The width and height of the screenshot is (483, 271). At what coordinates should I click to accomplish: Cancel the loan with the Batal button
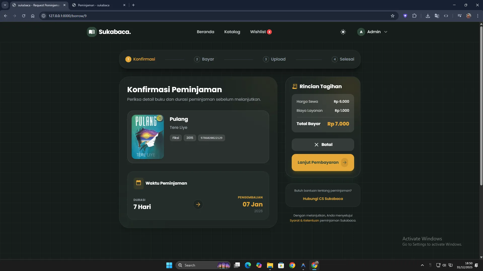[323, 145]
